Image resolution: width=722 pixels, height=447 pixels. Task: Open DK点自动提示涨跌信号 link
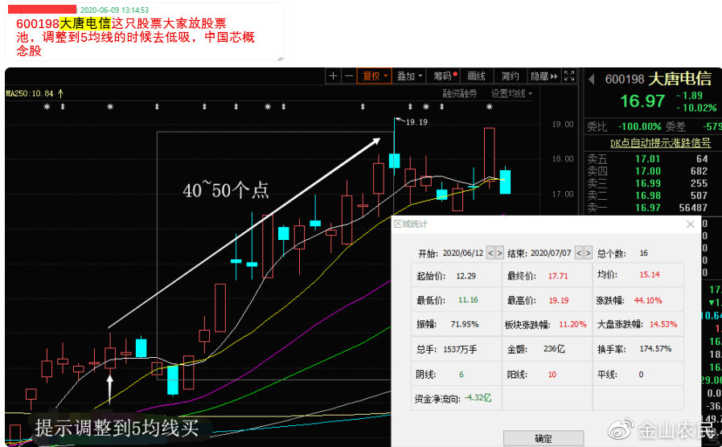(660, 143)
